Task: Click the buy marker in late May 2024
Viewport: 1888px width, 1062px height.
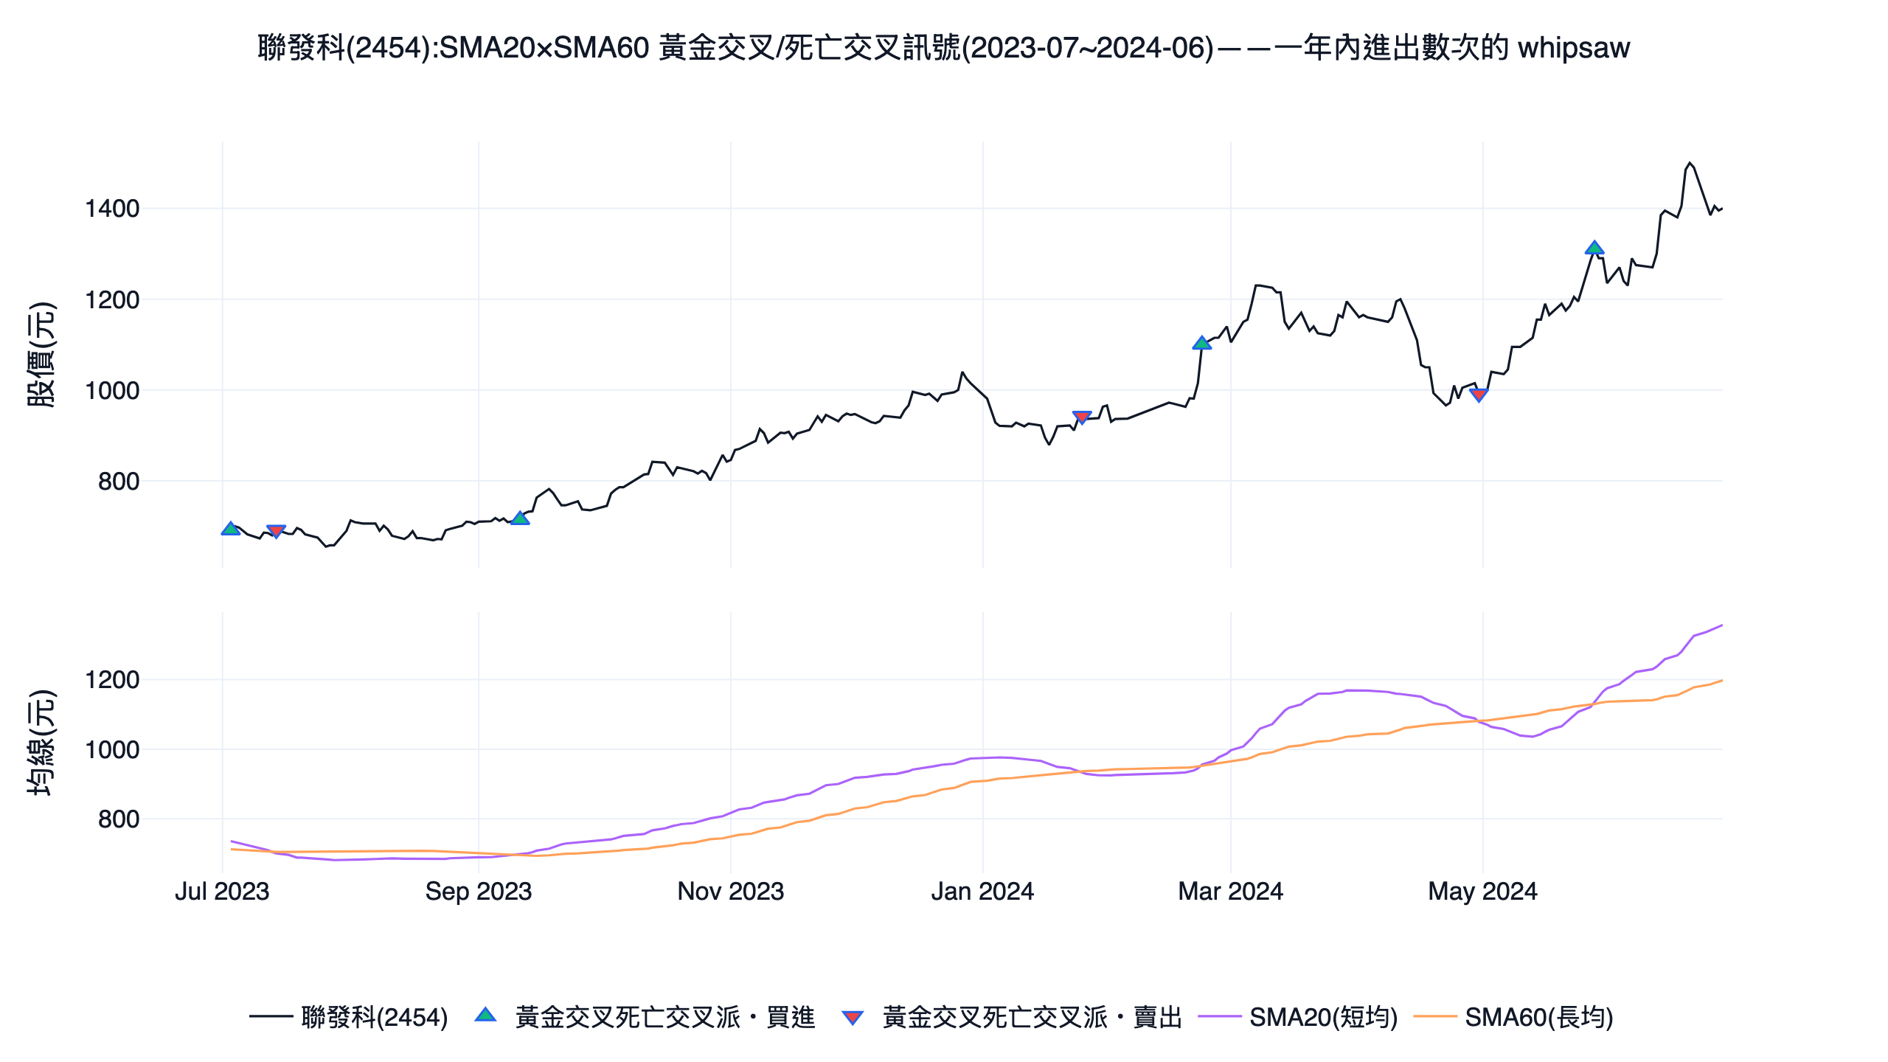Action: pyautogui.click(x=1594, y=248)
